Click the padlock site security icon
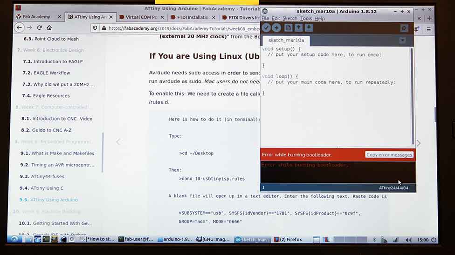 [104, 28]
